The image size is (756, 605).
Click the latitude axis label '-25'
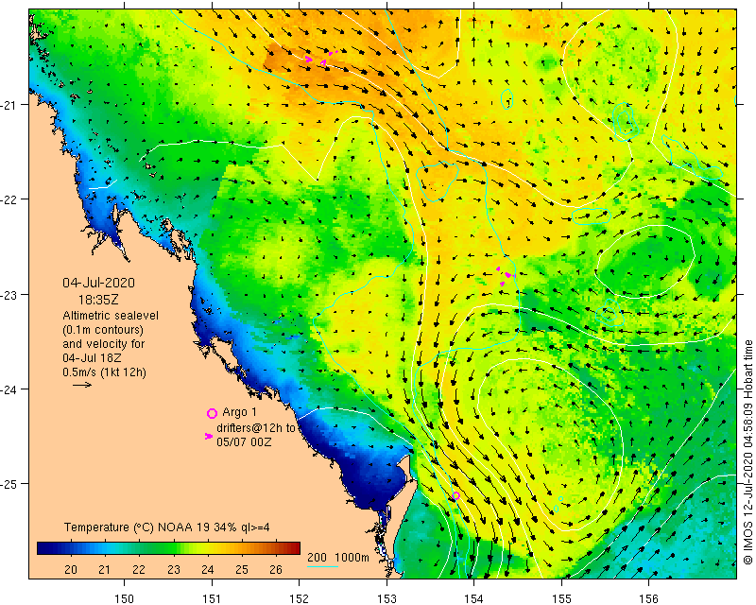[9, 483]
